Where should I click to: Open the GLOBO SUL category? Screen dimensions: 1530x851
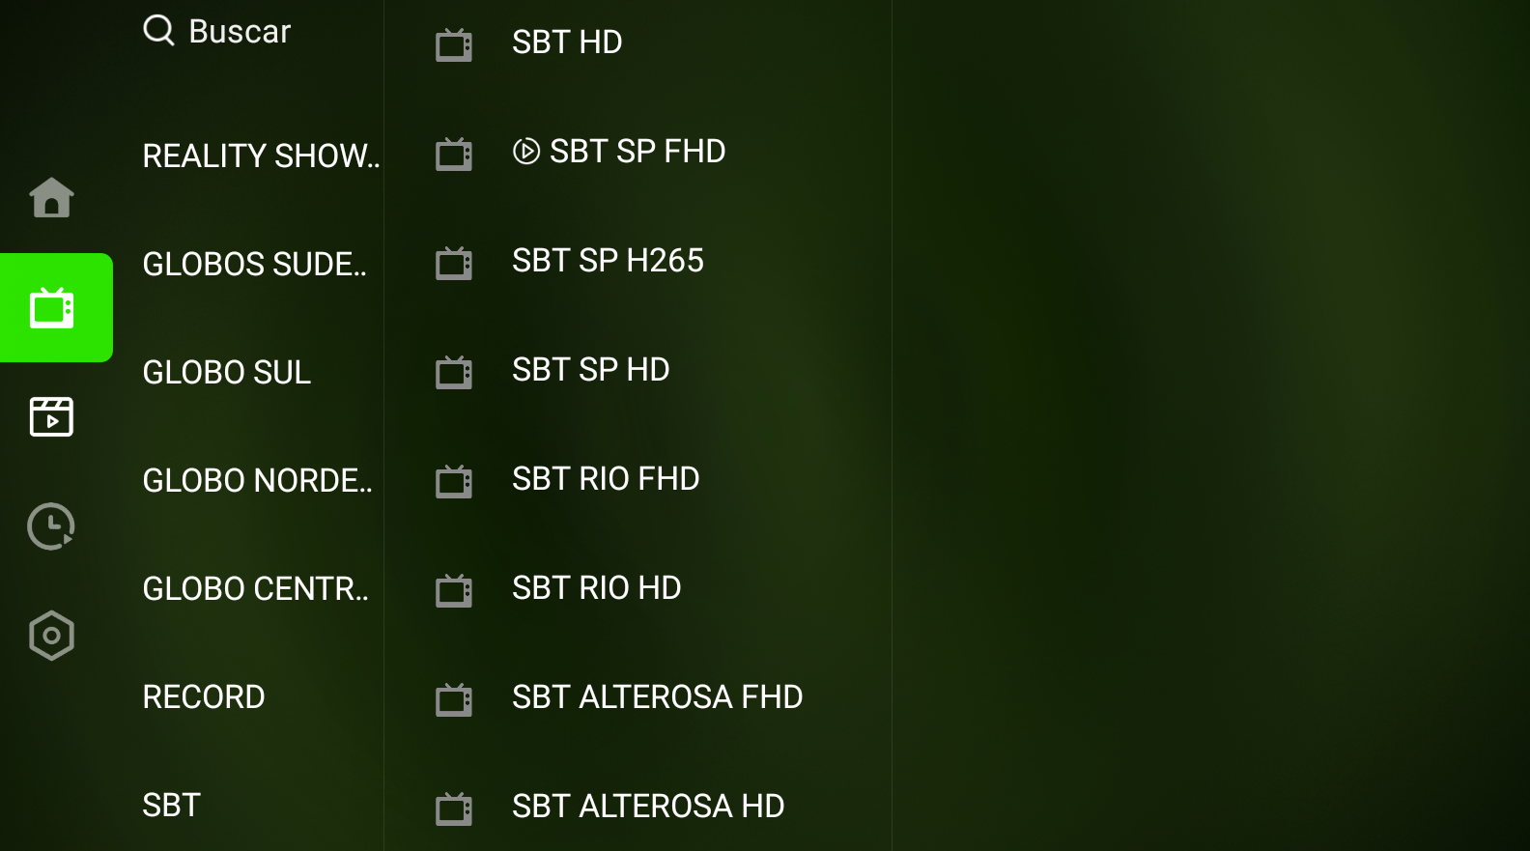227,372
